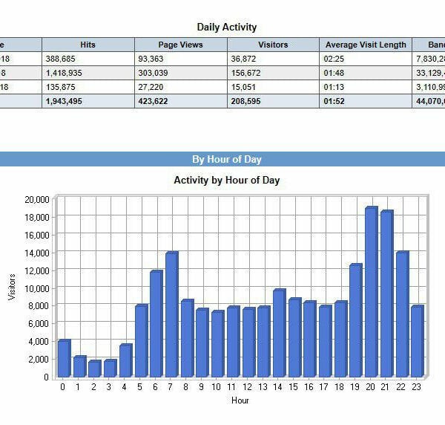Image resolution: width=445 pixels, height=425 pixels.
Task: Select visit length 01:48
Action: click(334, 73)
